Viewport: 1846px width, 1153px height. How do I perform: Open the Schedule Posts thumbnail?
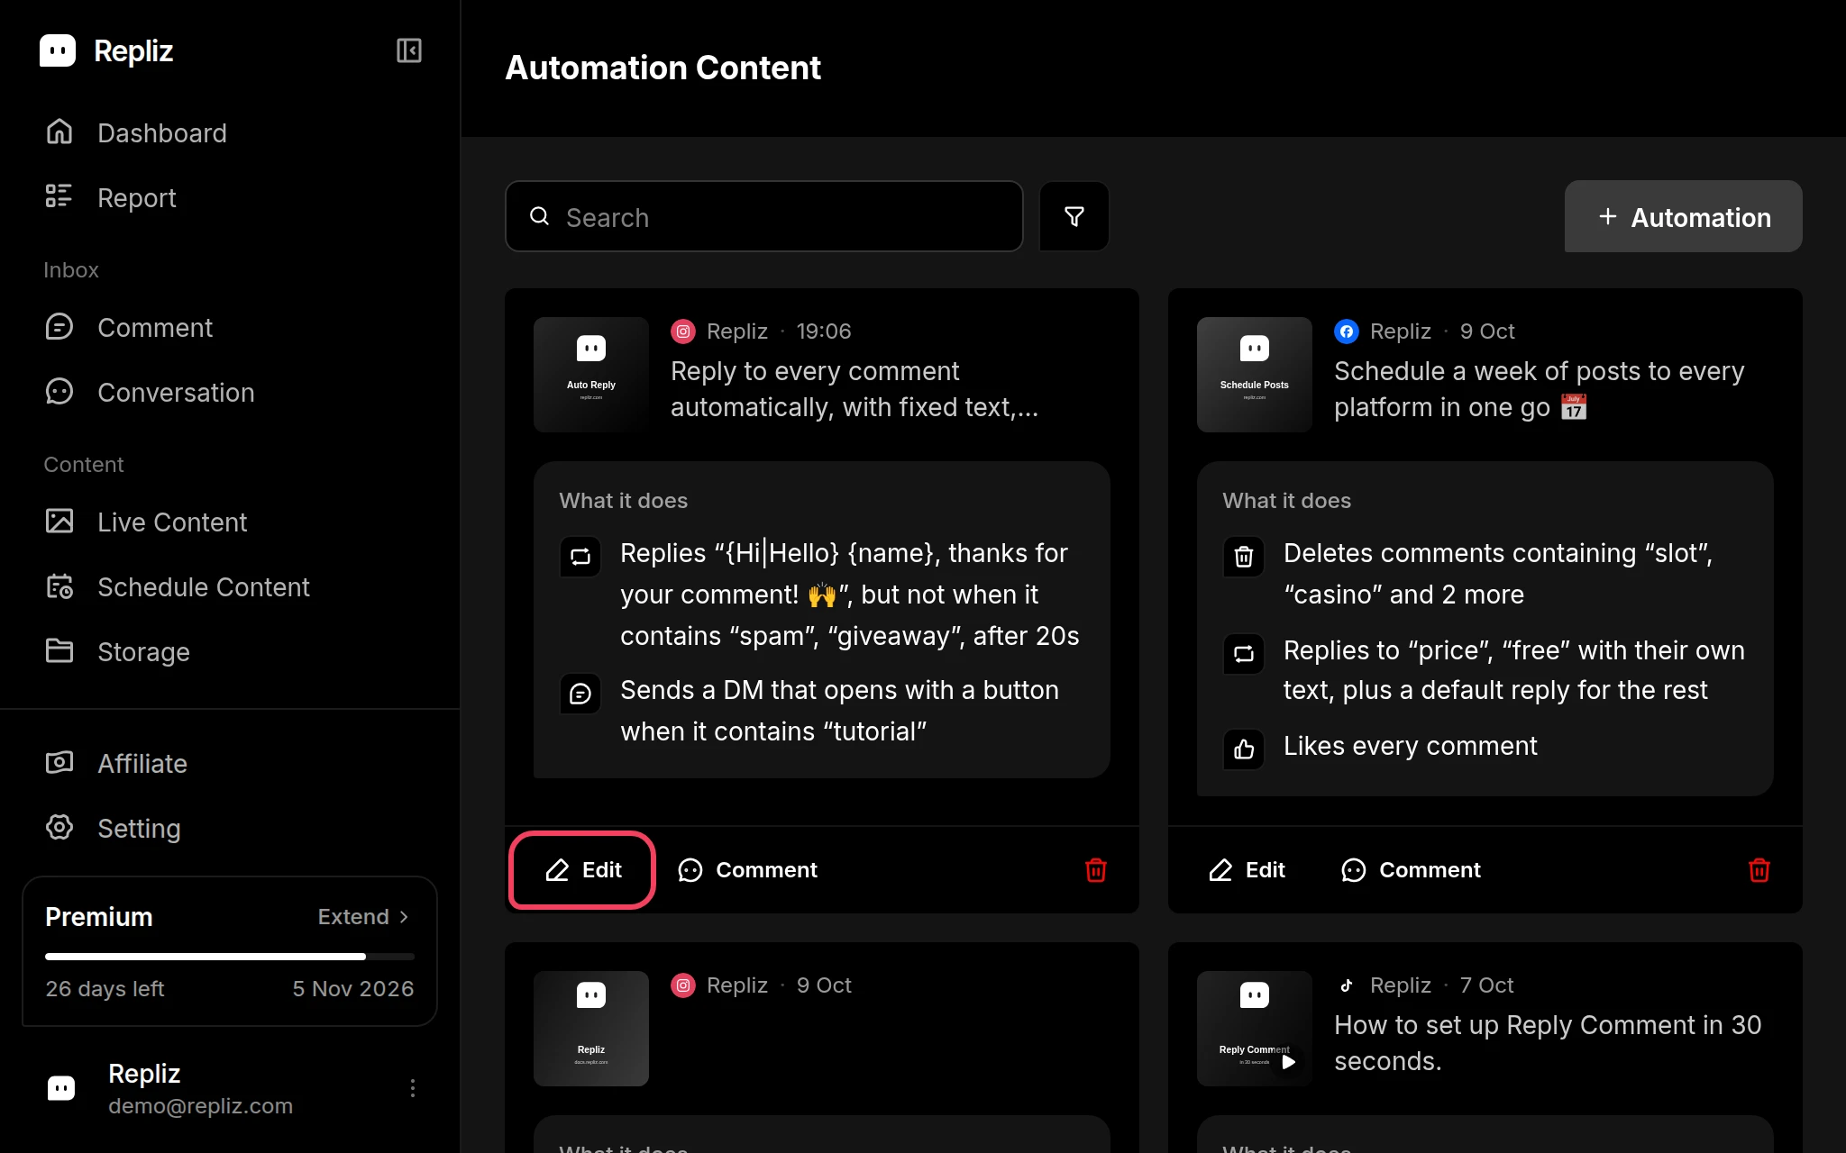point(1255,375)
